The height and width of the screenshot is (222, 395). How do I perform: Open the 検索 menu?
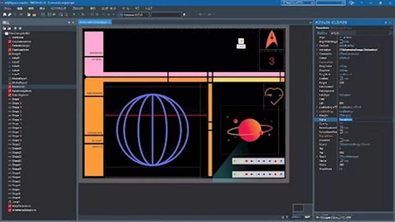coord(31,8)
